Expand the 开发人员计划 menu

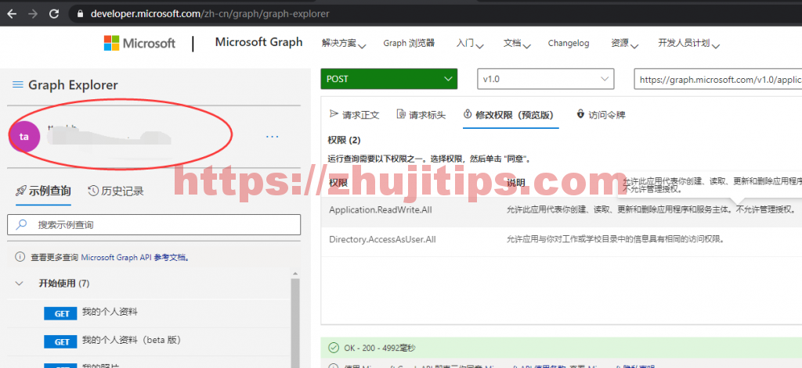(x=688, y=44)
